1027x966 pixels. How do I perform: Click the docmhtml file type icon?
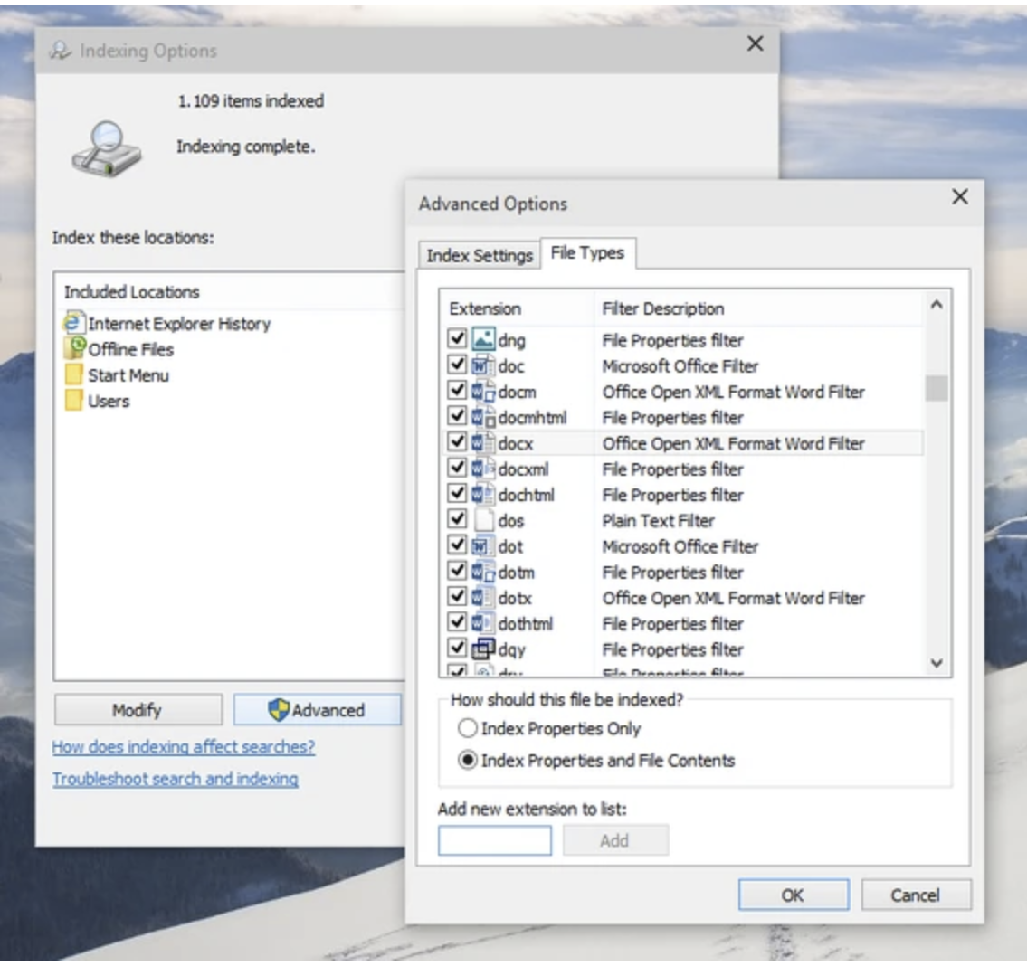pyautogui.click(x=483, y=417)
